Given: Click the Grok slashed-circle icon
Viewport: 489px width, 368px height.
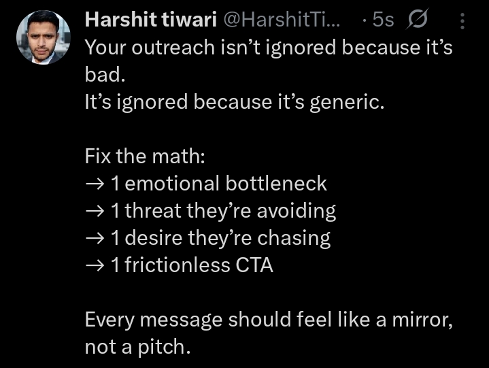Looking at the screenshot, I should click(416, 21).
